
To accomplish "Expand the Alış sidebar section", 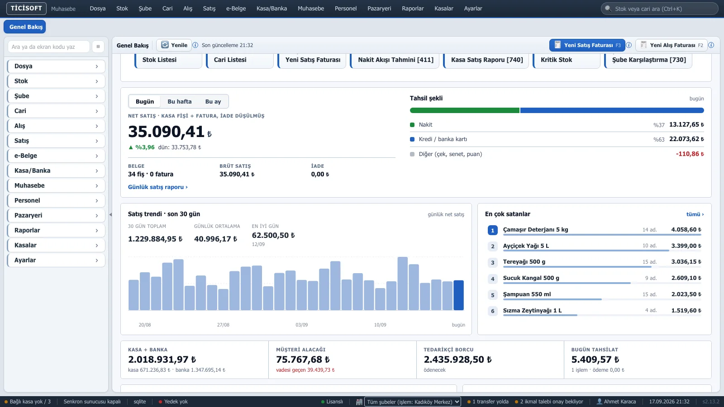I will tap(56, 126).
